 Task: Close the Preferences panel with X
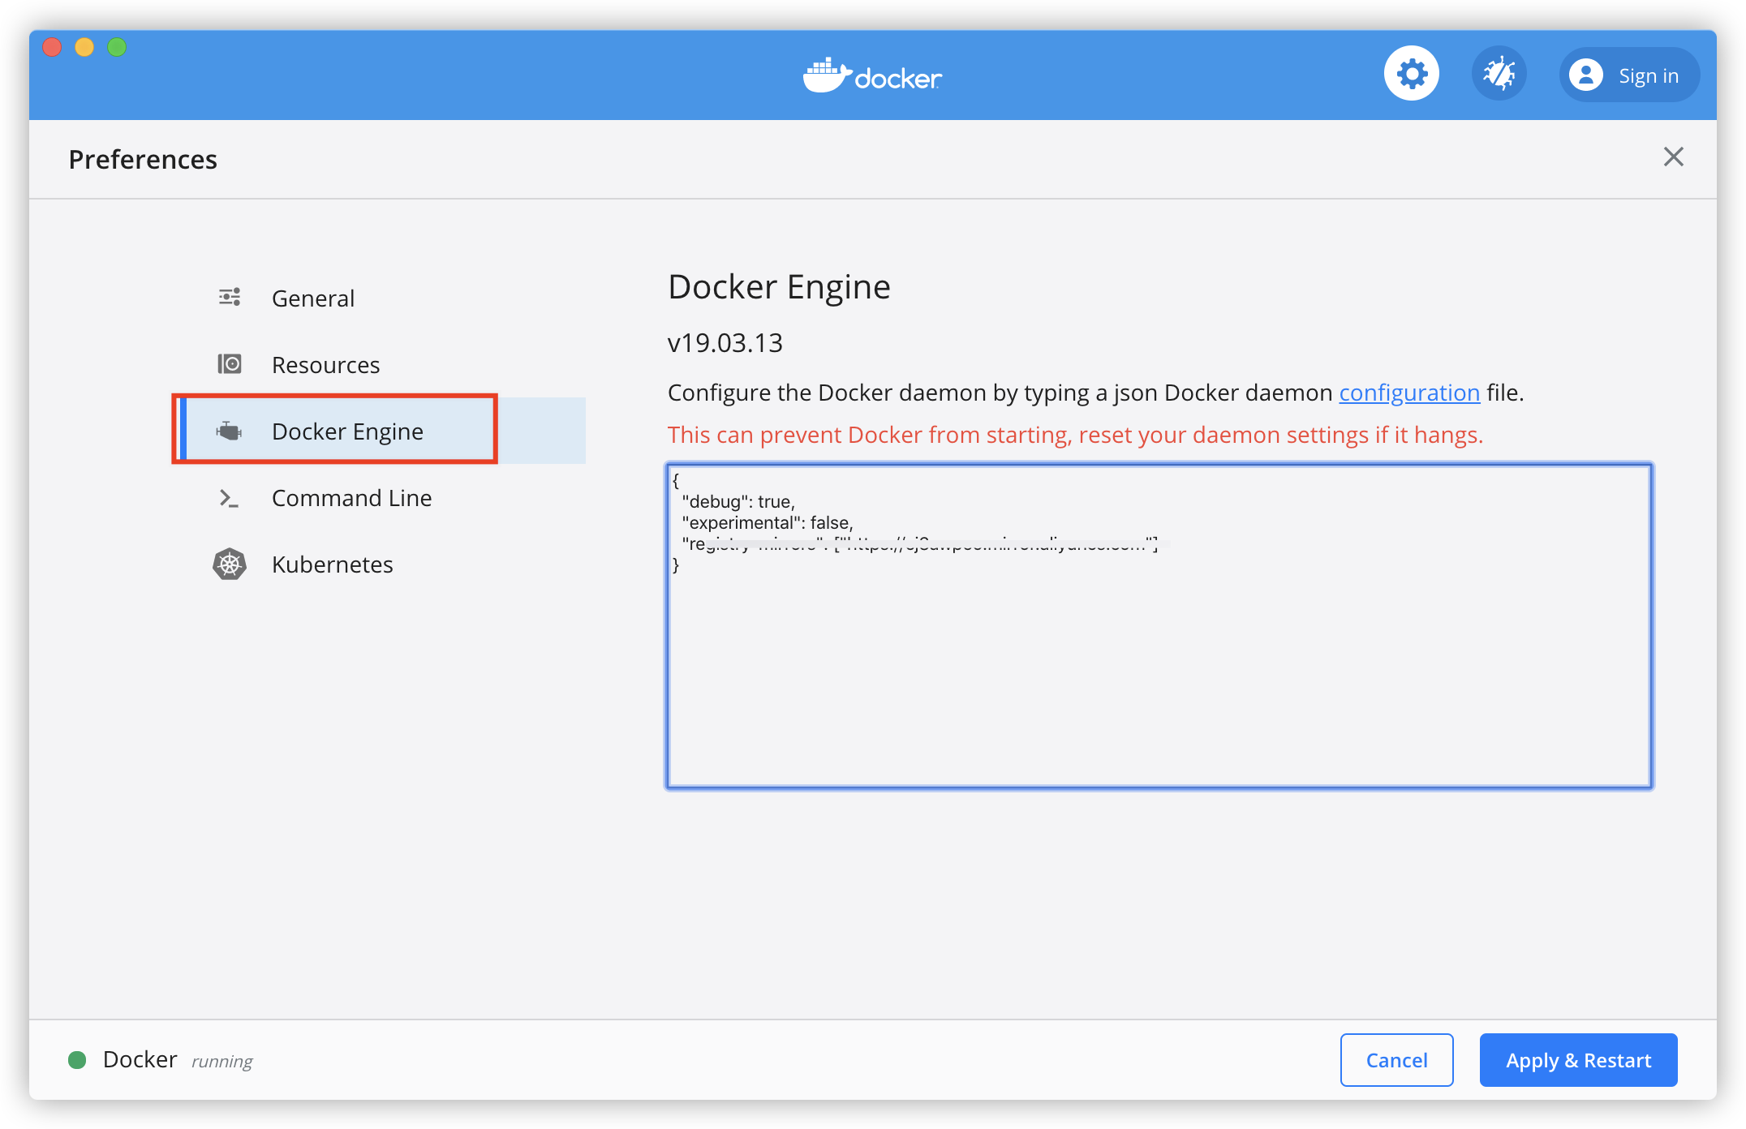(x=1673, y=157)
